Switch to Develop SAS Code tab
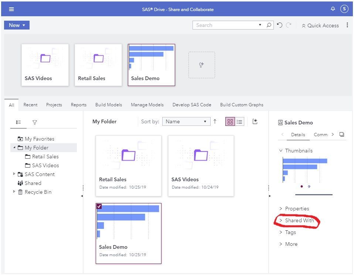The height and width of the screenshot is (275, 354). [x=192, y=105]
